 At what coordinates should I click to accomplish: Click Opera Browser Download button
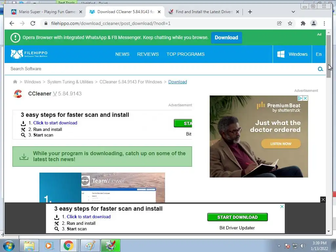(x=226, y=37)
